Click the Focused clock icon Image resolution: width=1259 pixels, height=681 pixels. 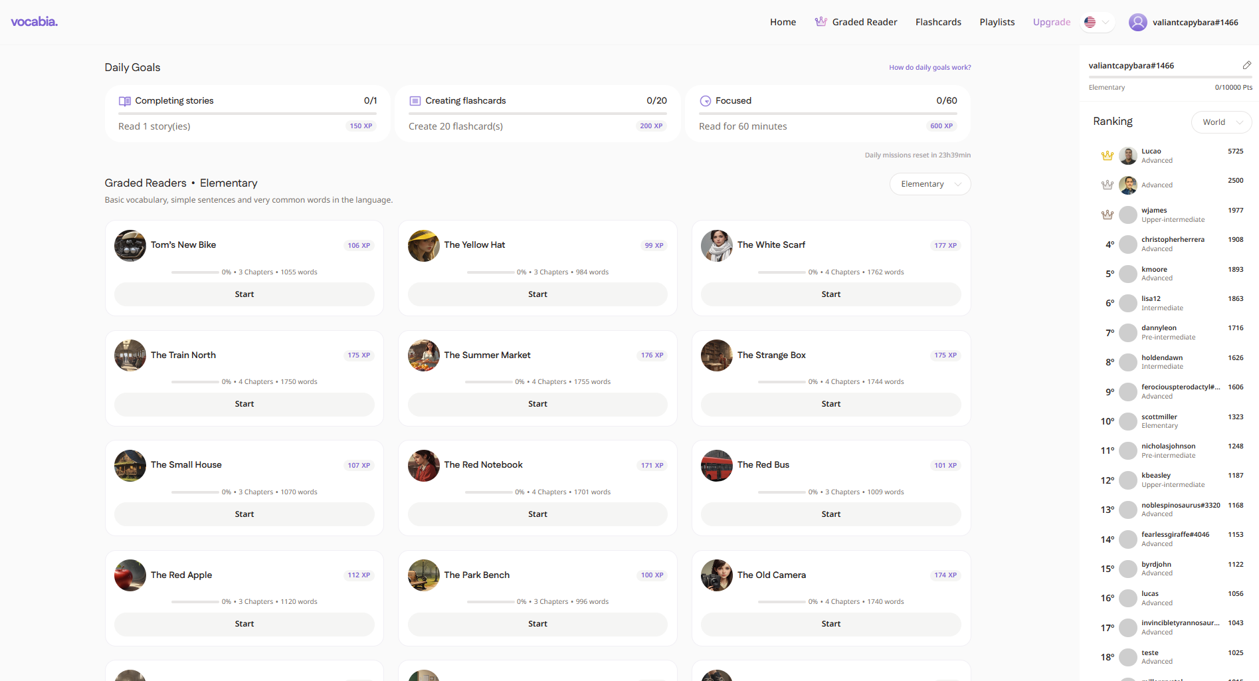point(705,101)
